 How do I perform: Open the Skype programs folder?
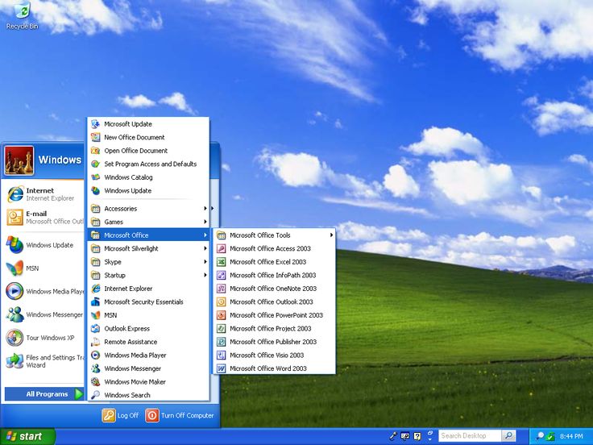click(148, 262)
